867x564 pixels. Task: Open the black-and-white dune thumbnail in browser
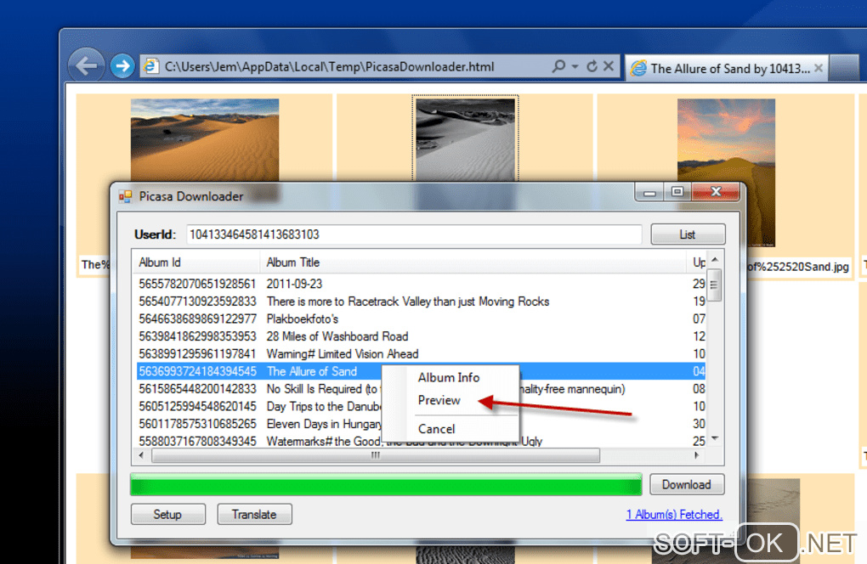(465, 140)
